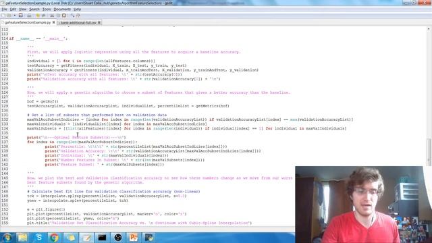Click the Copy toolbar icon
432x243 pixels.
tap(58, 16)
